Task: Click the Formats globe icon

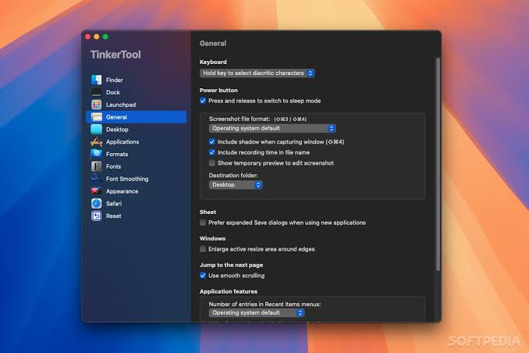Action: pyautogui.click(x=97, y=154)
